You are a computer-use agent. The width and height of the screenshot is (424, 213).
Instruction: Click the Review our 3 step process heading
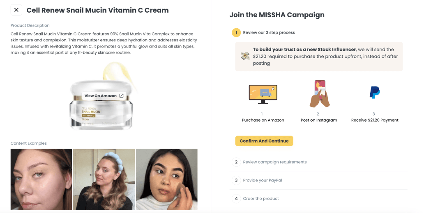[x=269, y=33]
